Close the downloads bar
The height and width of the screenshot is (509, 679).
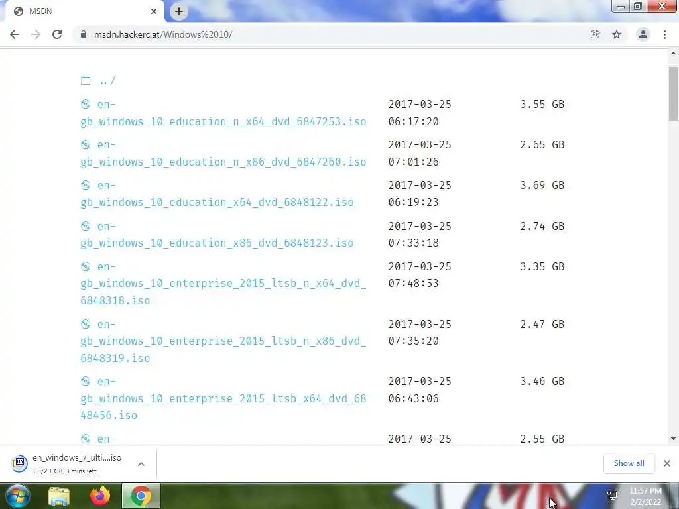tap(667, 463)
